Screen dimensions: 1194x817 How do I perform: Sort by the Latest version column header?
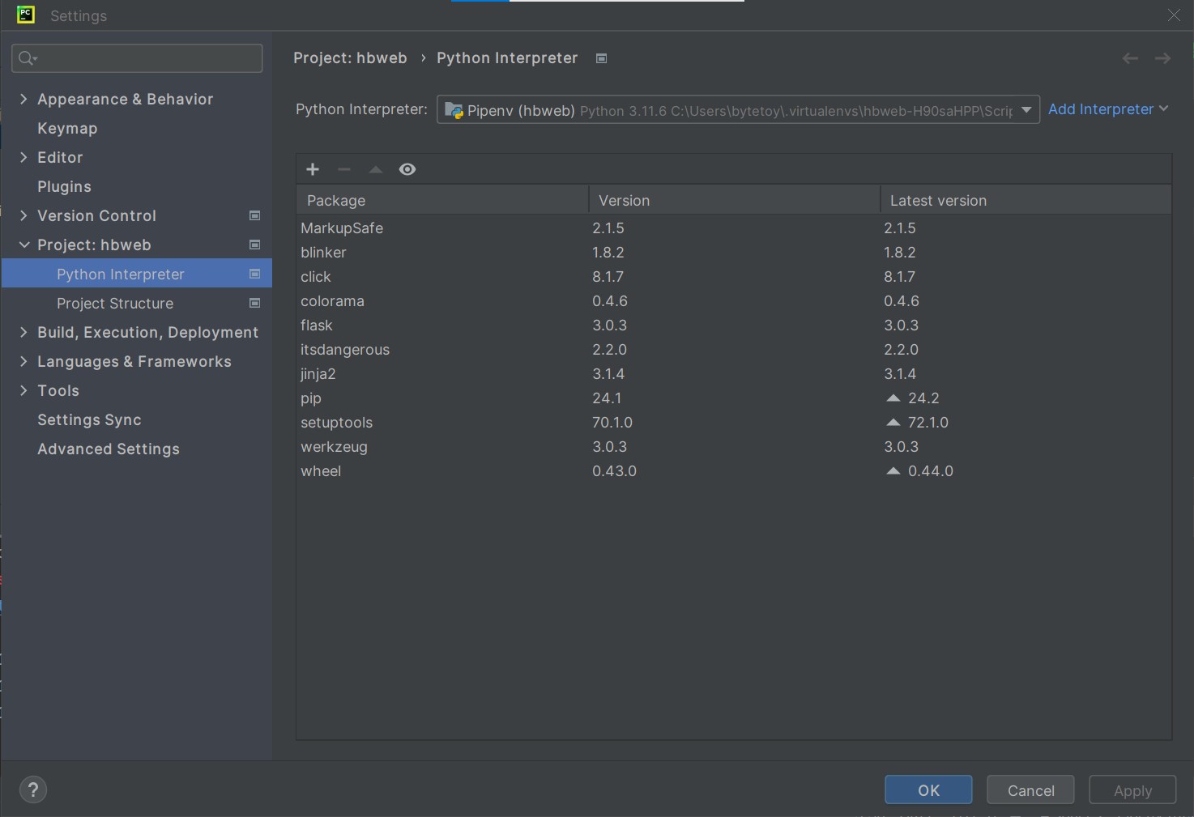(1026, 200)
